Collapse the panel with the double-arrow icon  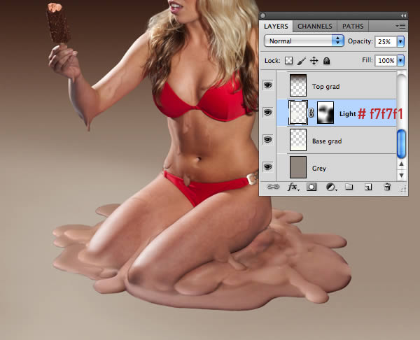click(403, 16)
